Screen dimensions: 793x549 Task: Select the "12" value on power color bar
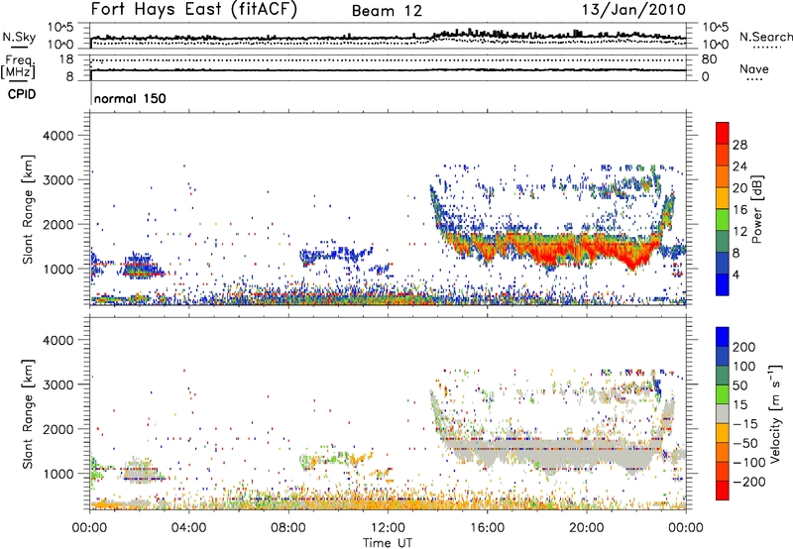[739, 232]
